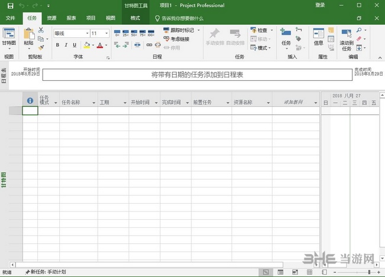Click the Link tasks chain icon
The width and height of the screenshot is (385, 277).
pos(149,45)
